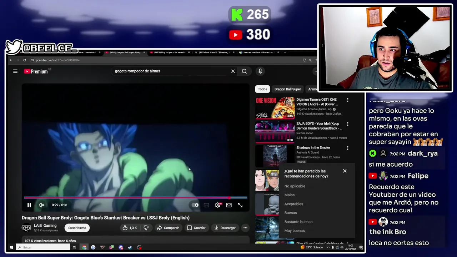Seek using the red video progress bar

coord(136,197)
